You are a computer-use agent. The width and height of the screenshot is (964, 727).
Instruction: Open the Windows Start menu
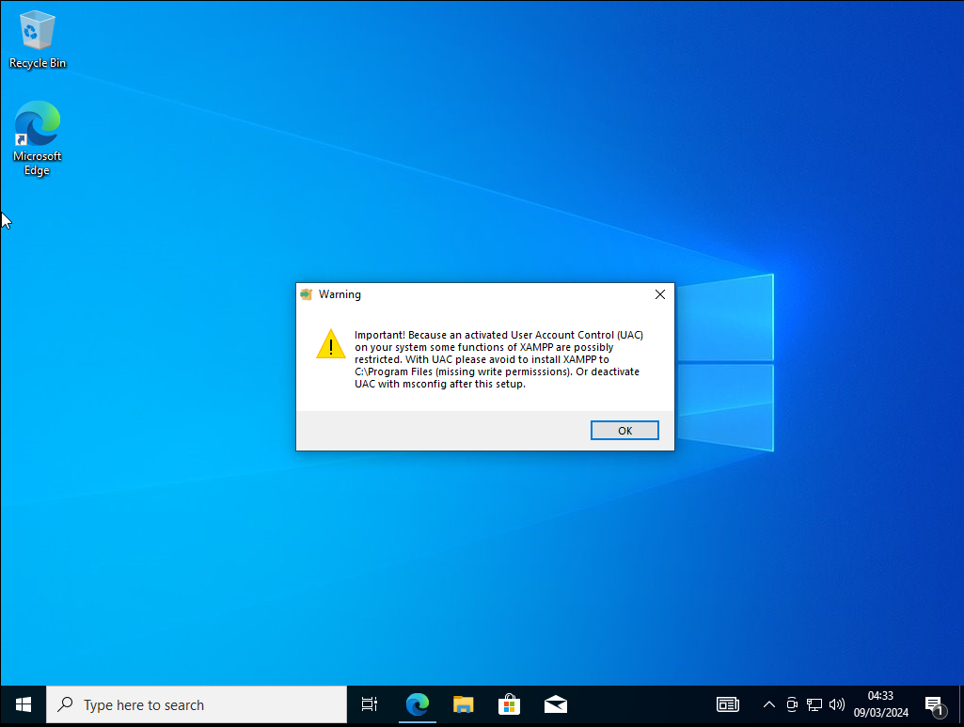(x=23, y=704)
